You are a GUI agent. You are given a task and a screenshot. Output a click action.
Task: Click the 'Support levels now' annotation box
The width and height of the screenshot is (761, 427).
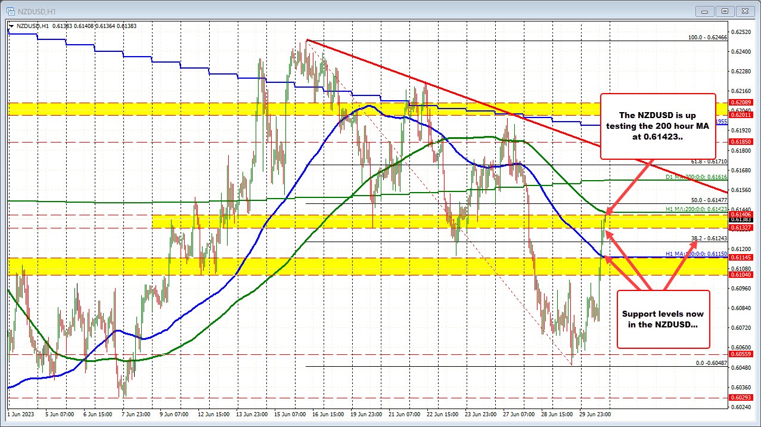[663, 320]
